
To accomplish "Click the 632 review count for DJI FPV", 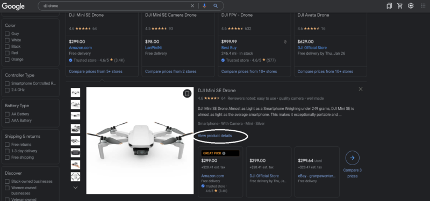I will (x=248, y=28).
